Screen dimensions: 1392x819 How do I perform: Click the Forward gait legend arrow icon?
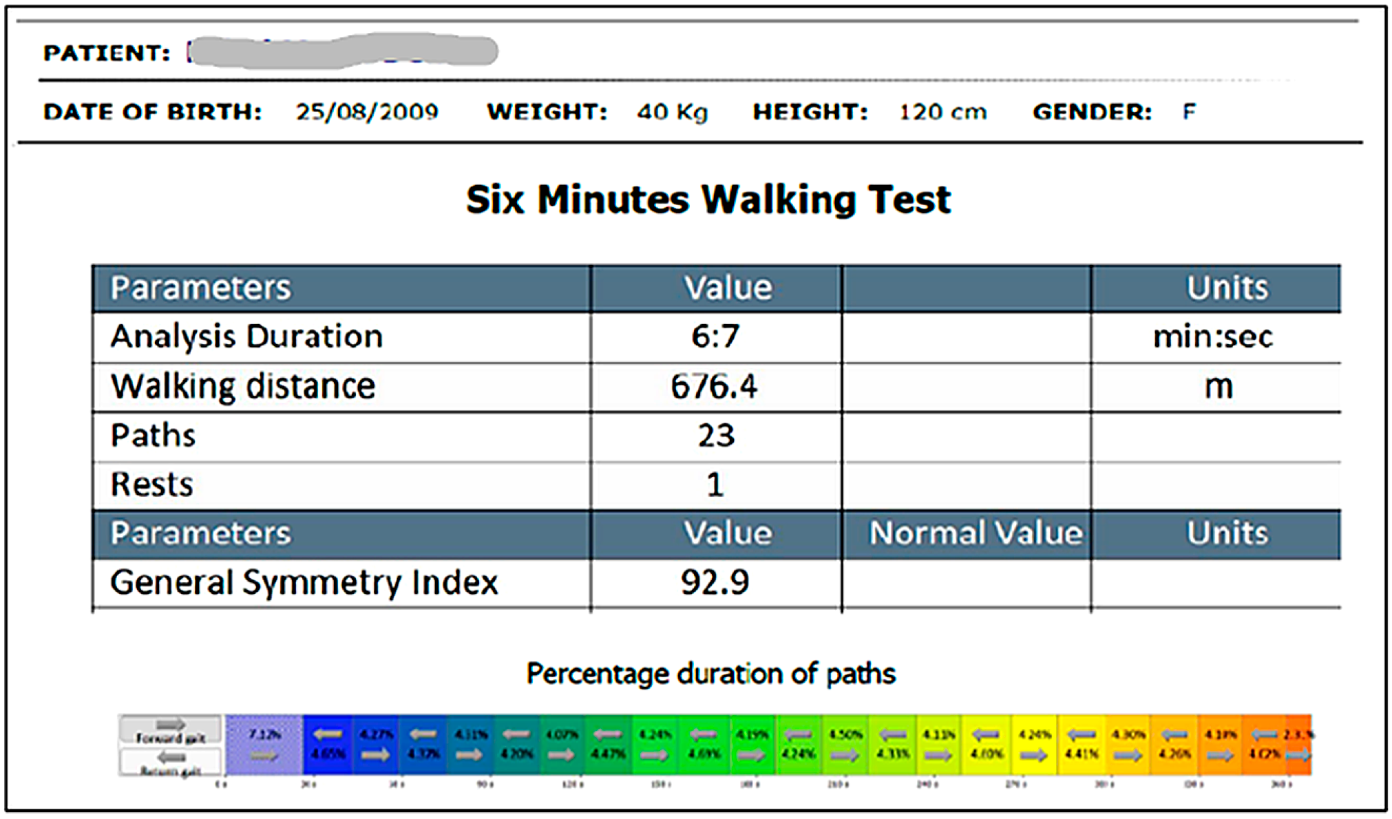[170, 725]
